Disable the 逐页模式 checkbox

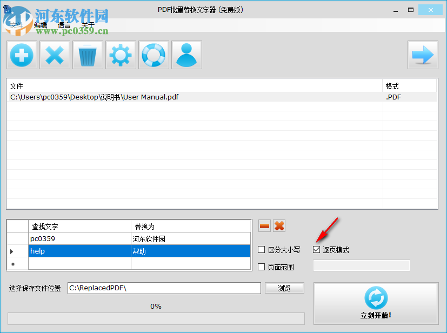(x=317, y=249)
